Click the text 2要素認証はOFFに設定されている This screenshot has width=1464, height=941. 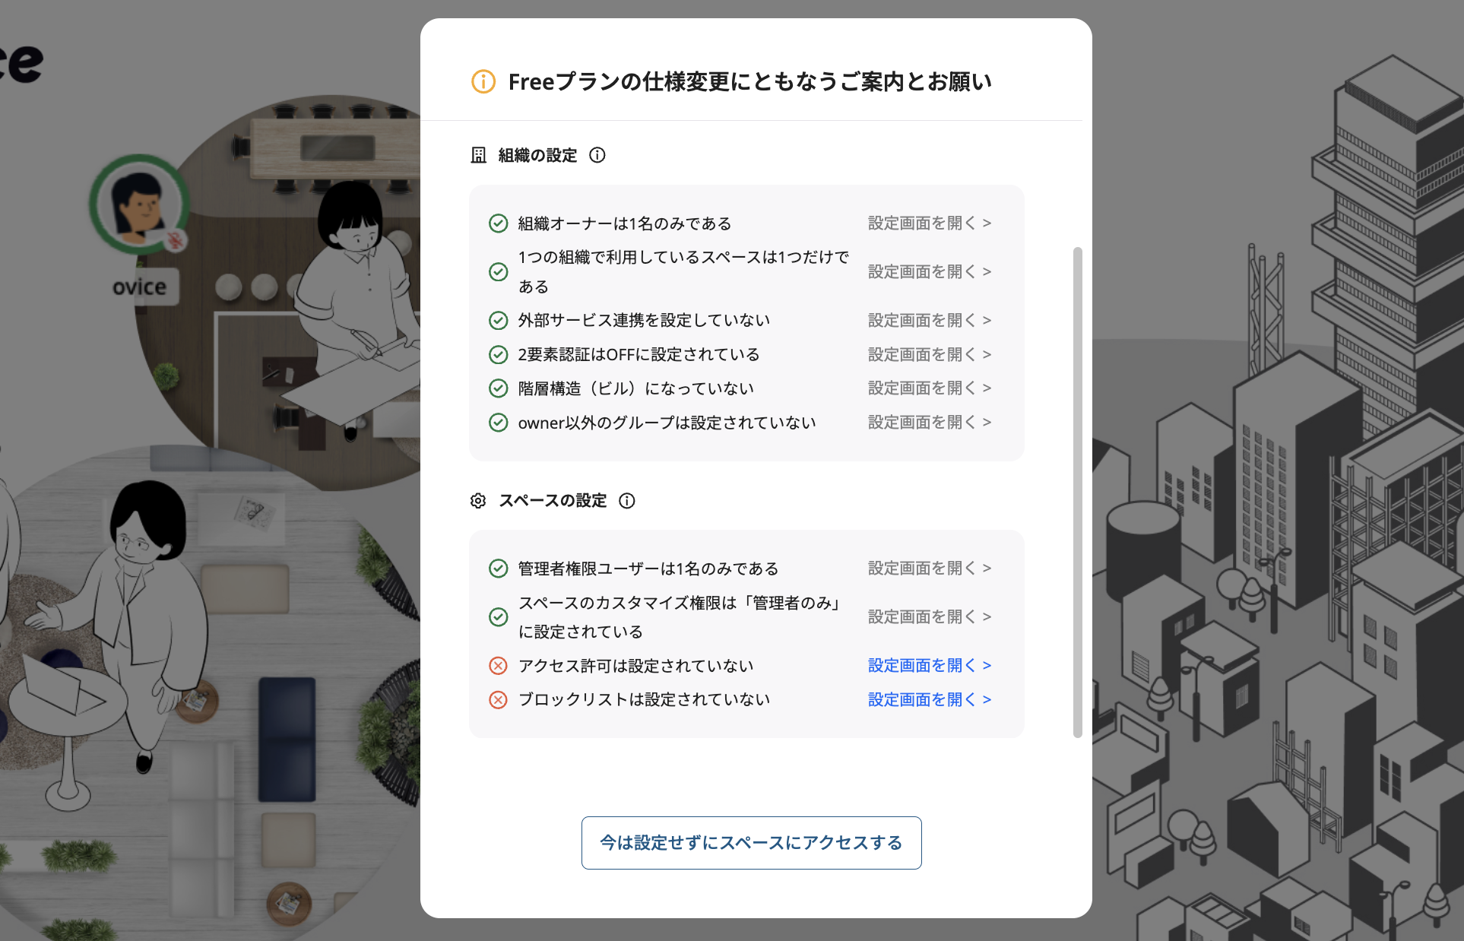639,354
